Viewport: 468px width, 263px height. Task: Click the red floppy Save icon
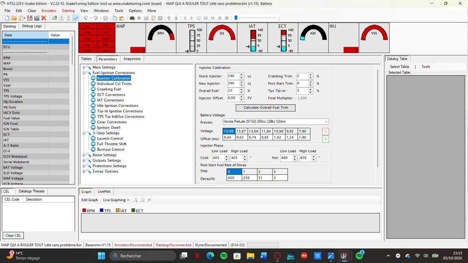pyautogui.click(x=30, y=18)
